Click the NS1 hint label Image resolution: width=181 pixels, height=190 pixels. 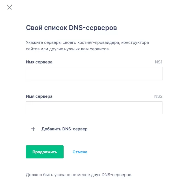(x=159, y=62)
